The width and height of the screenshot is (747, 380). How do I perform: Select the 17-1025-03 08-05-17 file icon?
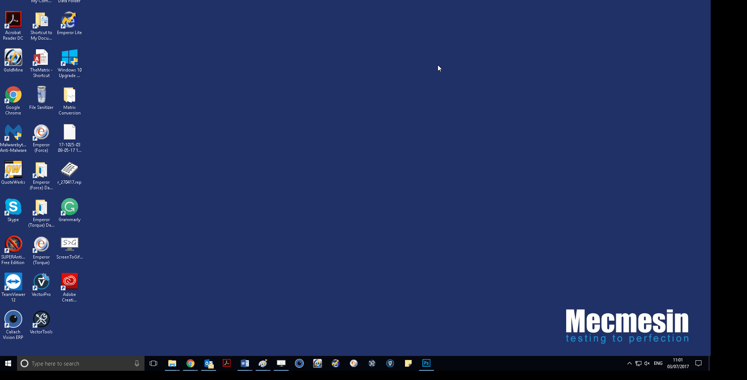[69, 138]
